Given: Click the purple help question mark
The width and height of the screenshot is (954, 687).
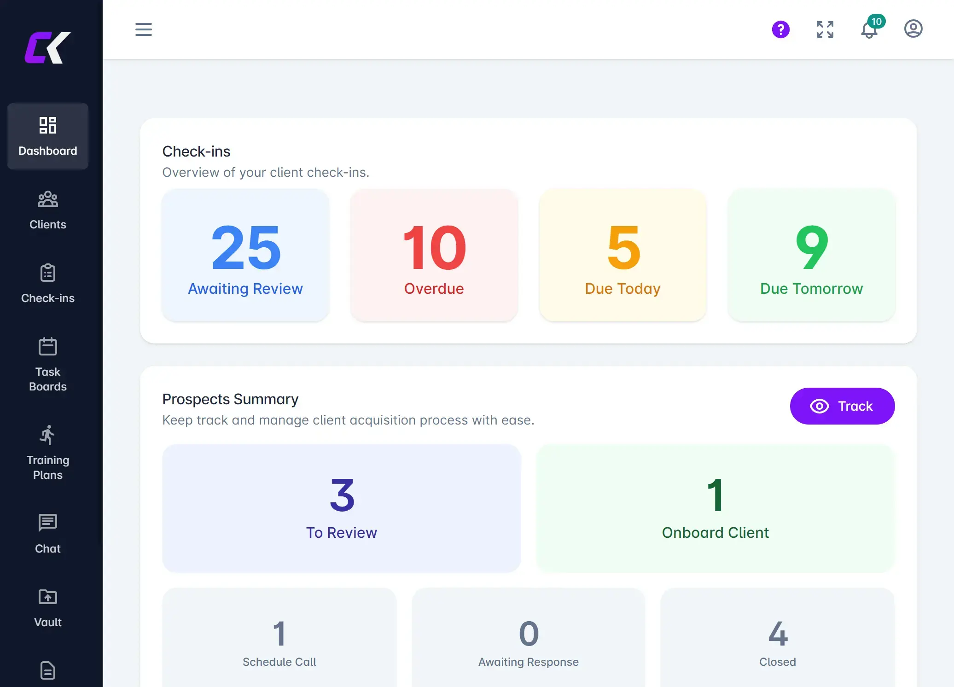Looking at the screenshot, I should coord(780,29).
